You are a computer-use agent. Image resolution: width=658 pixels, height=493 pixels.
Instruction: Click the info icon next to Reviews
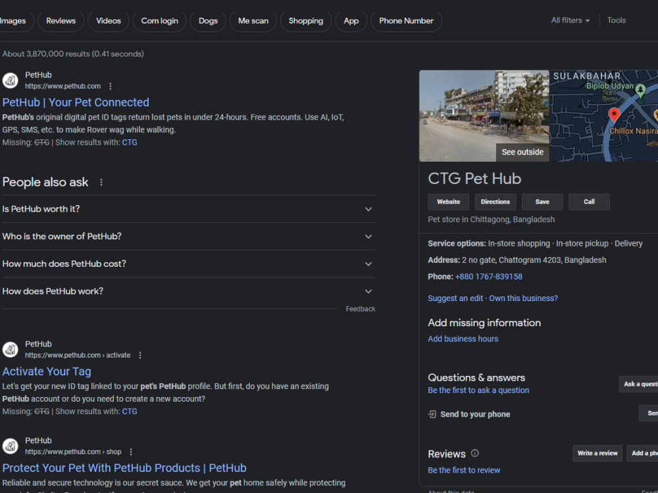pos(474,453)
